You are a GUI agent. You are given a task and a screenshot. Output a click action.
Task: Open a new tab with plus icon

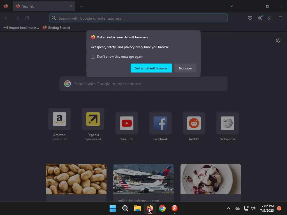(x=81, y=6)
